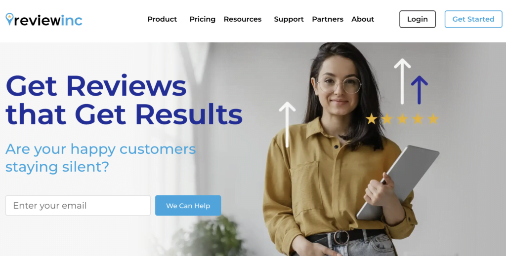The image size is (506, 256).
Task: Click the Get Started button
Action: click(473, 19)
